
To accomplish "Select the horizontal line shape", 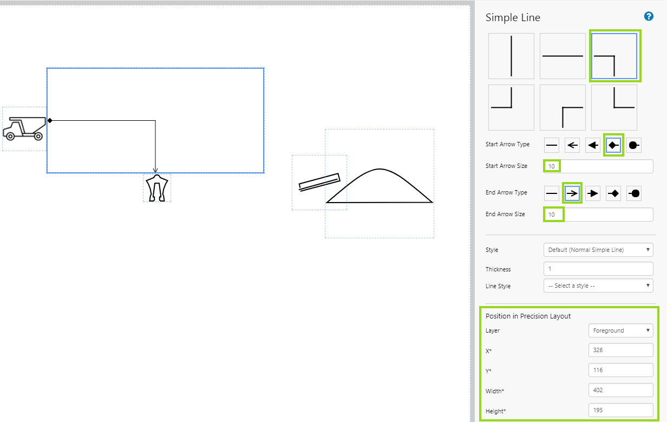I will pos(563,56).
